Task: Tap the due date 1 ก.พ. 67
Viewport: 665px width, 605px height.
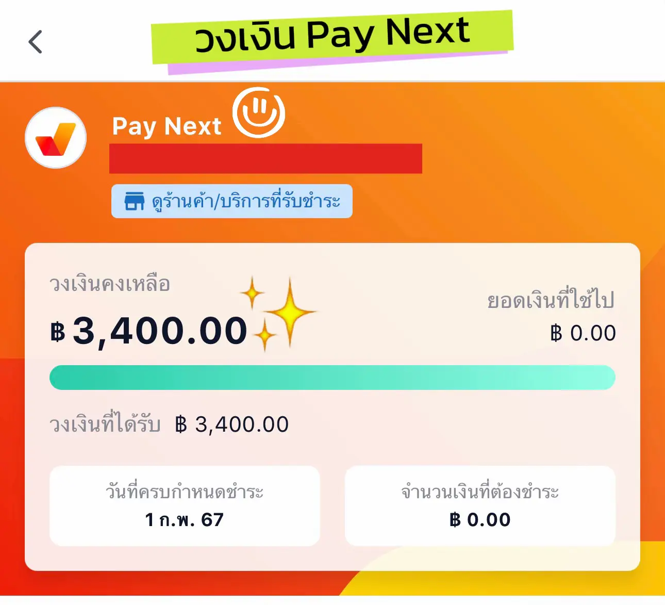Action: (186, 520)
